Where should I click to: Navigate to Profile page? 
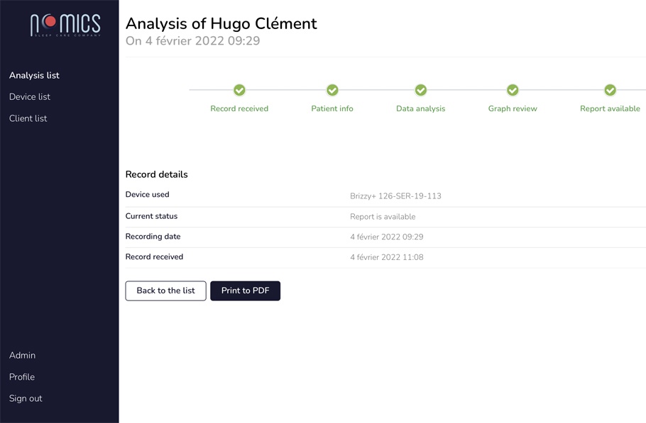[22, 377]
